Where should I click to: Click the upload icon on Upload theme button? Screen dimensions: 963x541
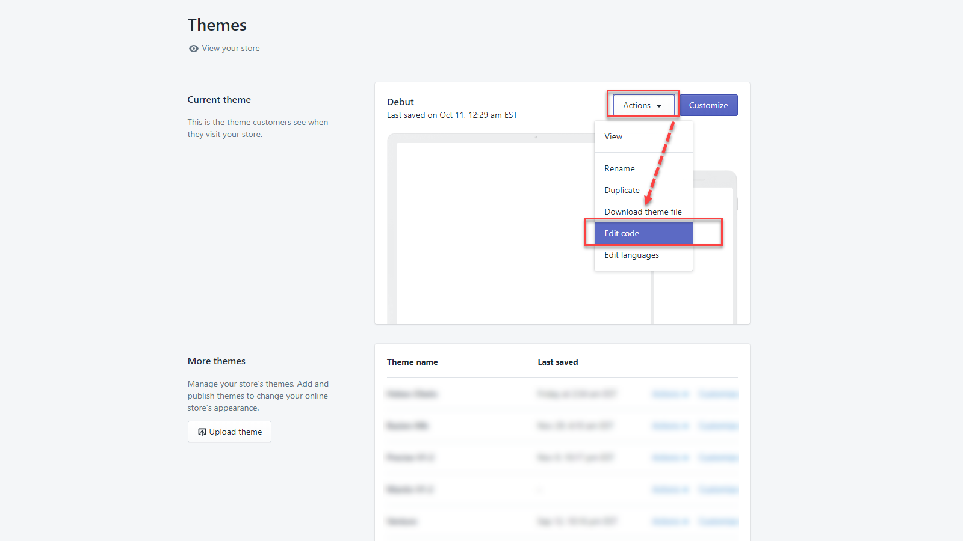[x=202, y=432]
